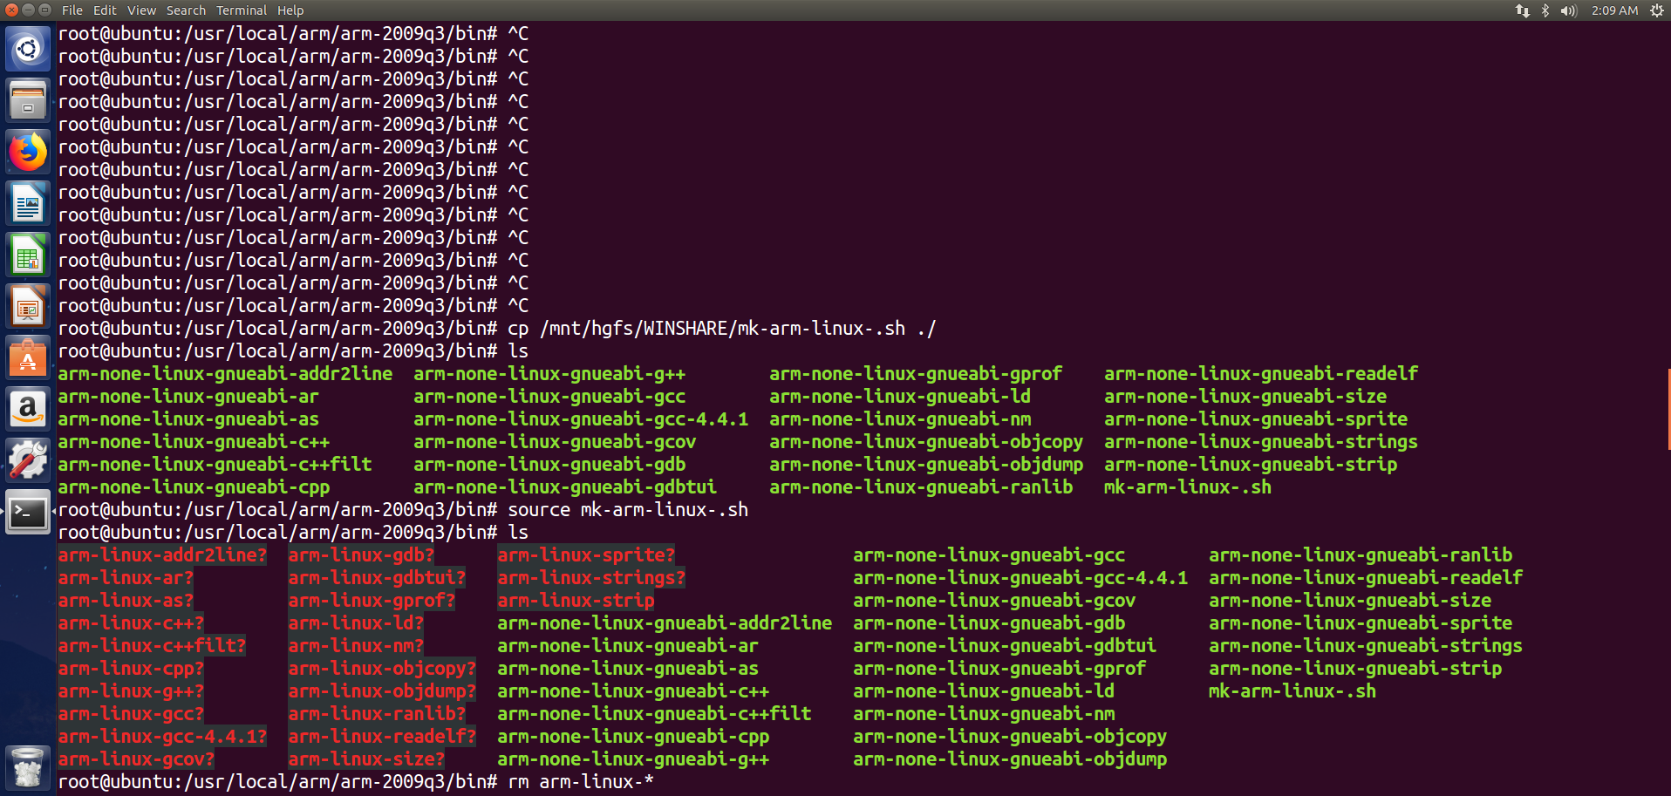Click the red 'arm-linux-strip' entry
Screen dimensions: 1671x796
[576, 601]
